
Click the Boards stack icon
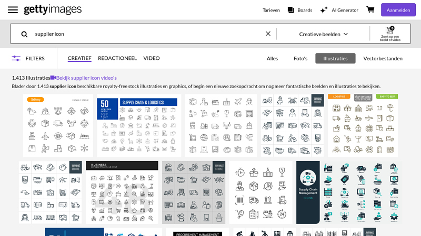click(x=290, y=10)
